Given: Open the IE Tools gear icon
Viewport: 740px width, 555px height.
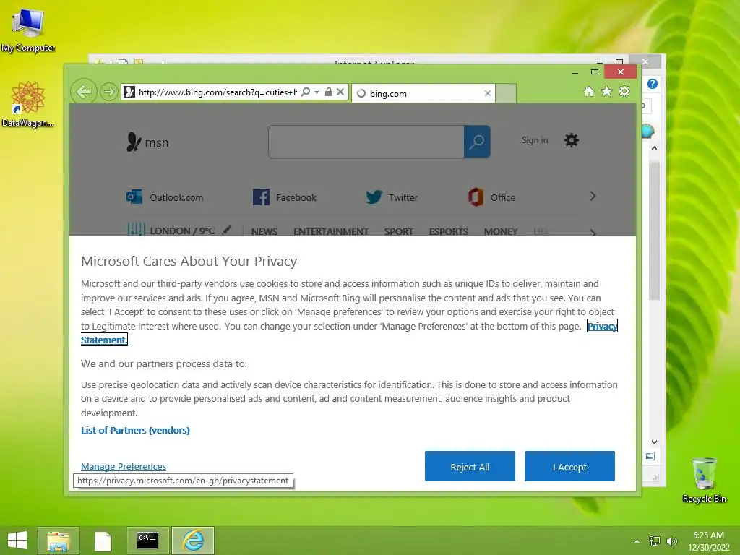Looking at the screenshot, I should 624,91.
